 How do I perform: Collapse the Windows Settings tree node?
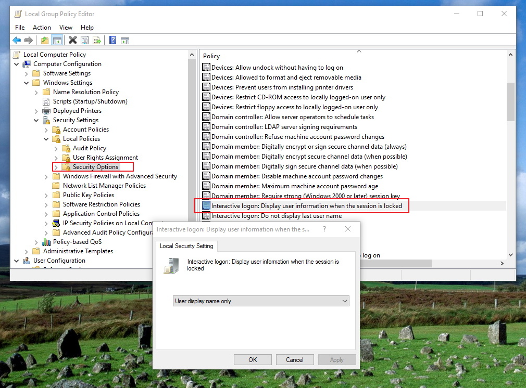coord(26,82)
